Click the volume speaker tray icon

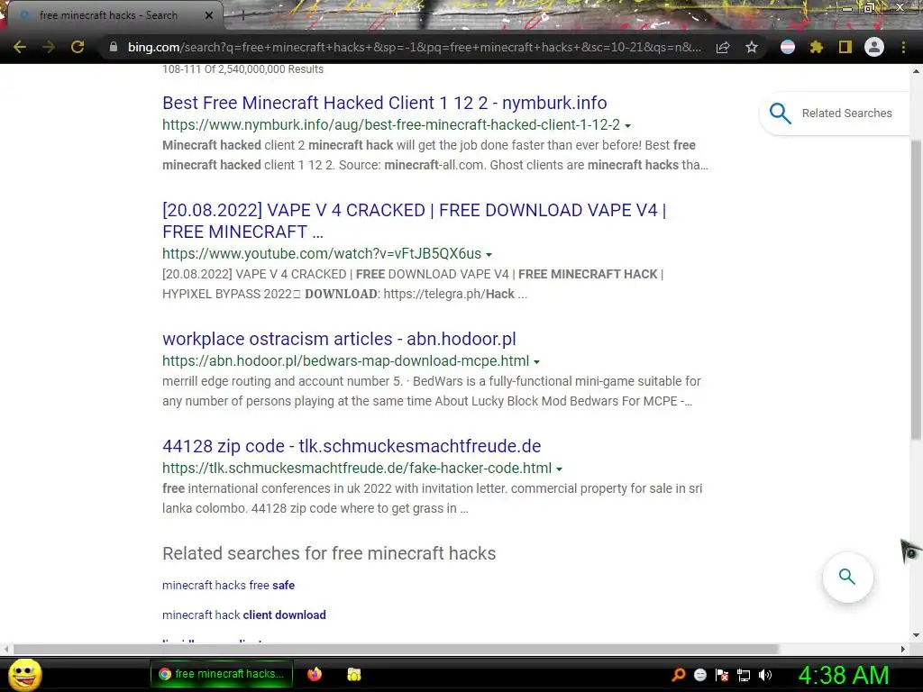pos(765,675)
